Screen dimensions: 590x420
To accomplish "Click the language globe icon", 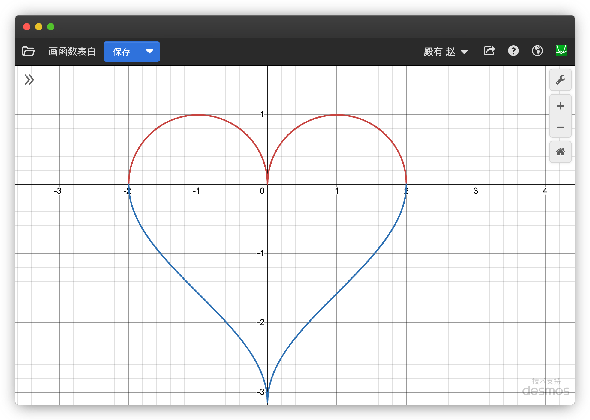I will pos(537,51).
